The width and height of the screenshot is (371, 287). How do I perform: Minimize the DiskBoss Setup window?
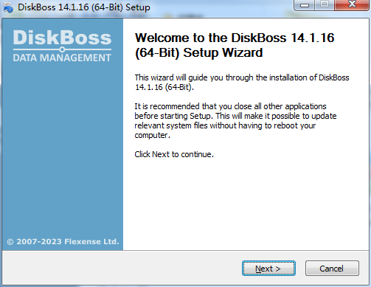point(305,5)
